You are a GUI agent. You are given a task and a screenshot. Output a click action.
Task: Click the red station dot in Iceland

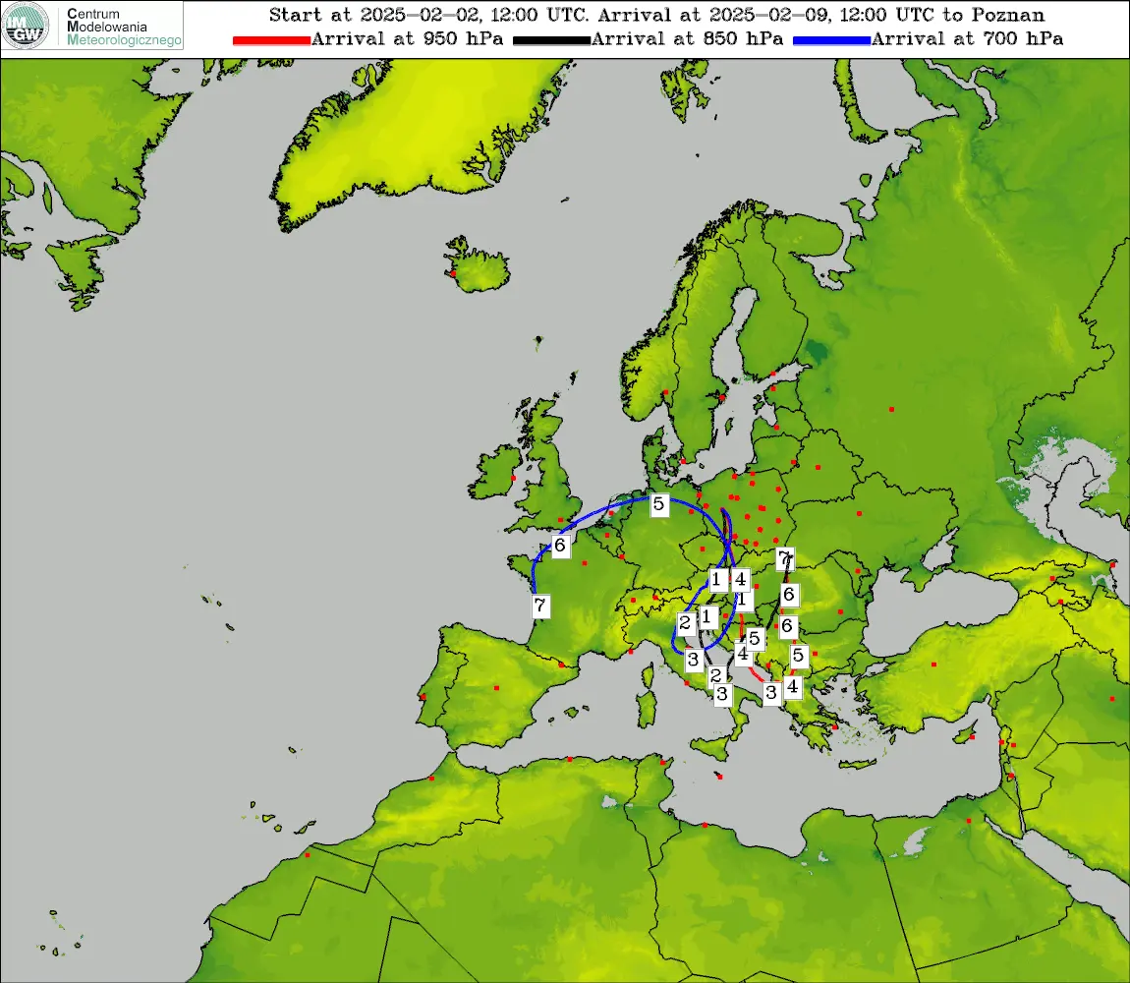pyautogui.click(x=453, y=274)
